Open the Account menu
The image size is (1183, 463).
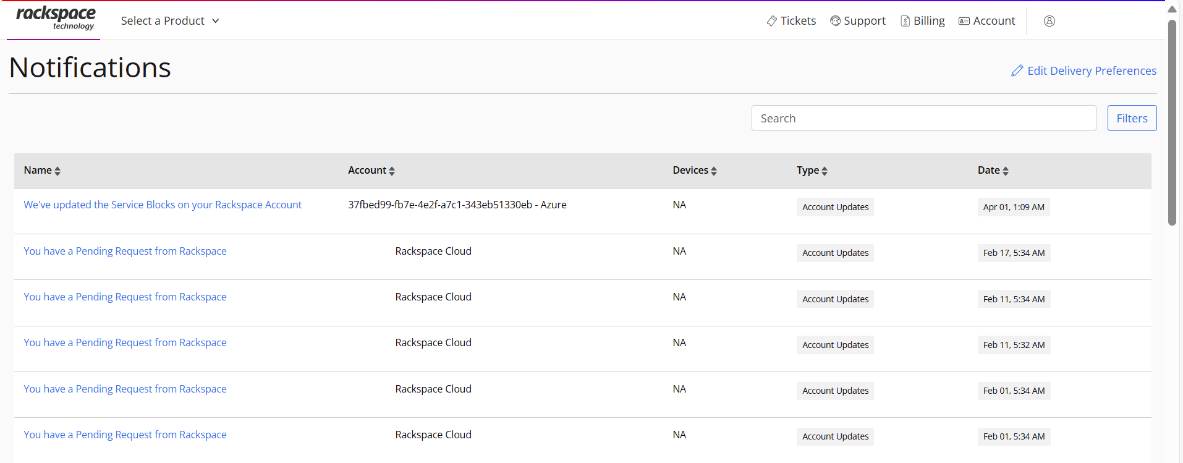(987, 21)
